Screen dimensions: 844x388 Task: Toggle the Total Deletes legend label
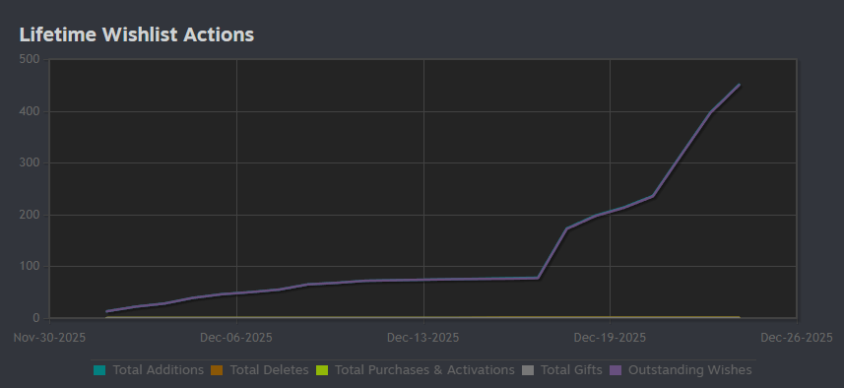pos(269,370)
